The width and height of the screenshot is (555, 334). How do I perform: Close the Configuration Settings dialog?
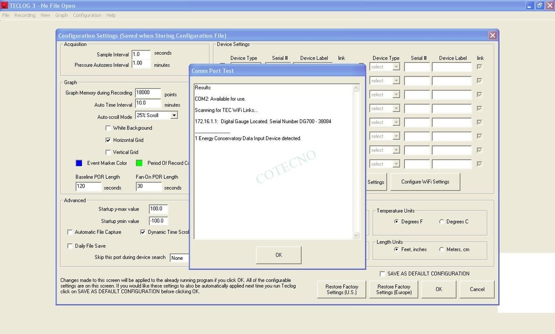click(492, 35)
